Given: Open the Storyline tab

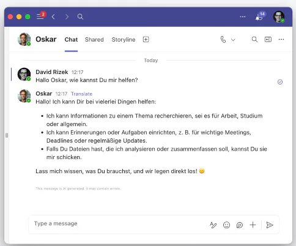Looking at the screenshot, I should click(x=124, y=40).
